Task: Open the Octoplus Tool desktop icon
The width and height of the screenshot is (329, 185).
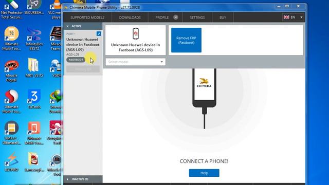Action: coord(54,133)
